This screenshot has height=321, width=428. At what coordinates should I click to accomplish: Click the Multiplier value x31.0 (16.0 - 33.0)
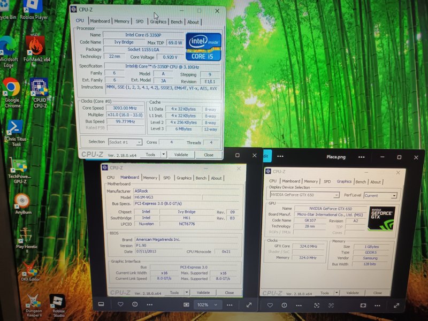pyautogui.click(x=125, y=115)
